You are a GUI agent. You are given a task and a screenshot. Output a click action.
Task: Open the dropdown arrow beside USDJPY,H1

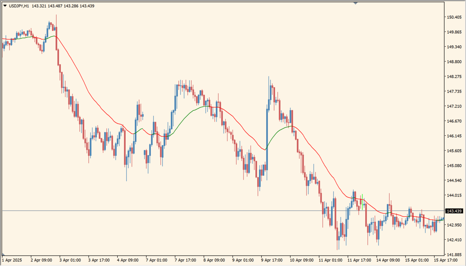[x=5, y=6]
